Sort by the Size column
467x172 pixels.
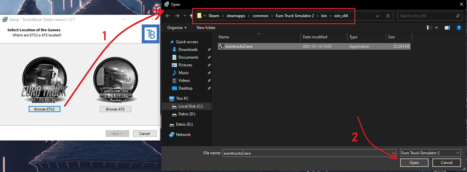[x=399, y=37]
